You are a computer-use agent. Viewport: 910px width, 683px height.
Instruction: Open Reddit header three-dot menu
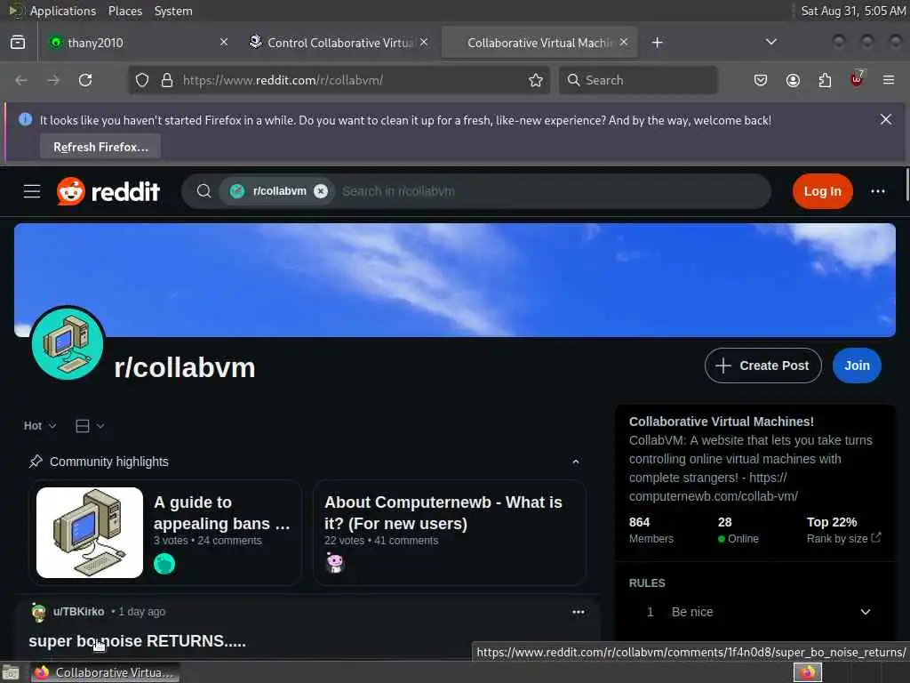[x=877, y=191]
